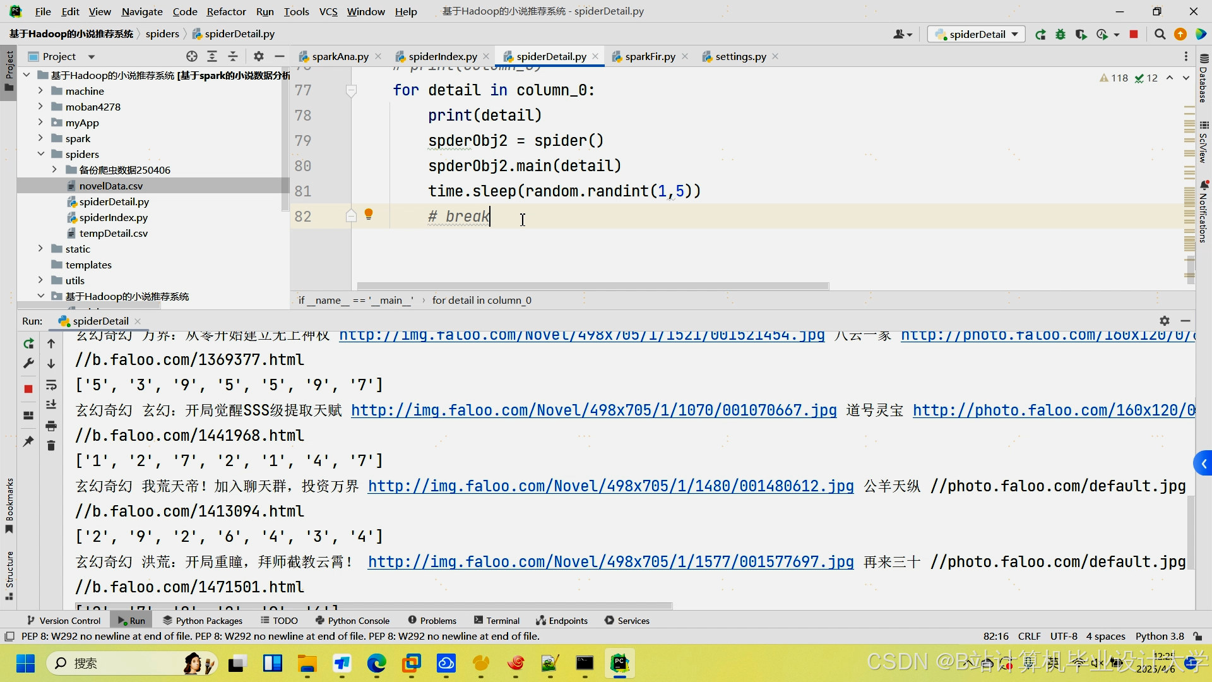Viewport: 1212px width, 682px height.
Task: Open the Project panel options gear
Action: pos(259,56)
